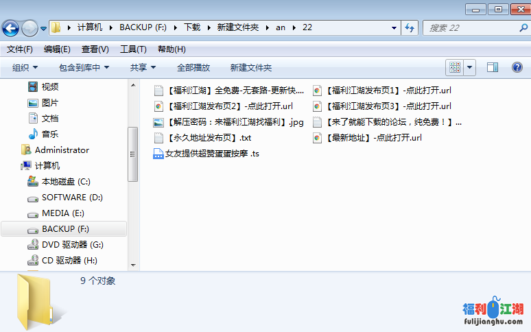Select 本地磁盘 (C:) drive in sidebar
The width and height of the screenshot is (531, 332).
pos(65,182)
